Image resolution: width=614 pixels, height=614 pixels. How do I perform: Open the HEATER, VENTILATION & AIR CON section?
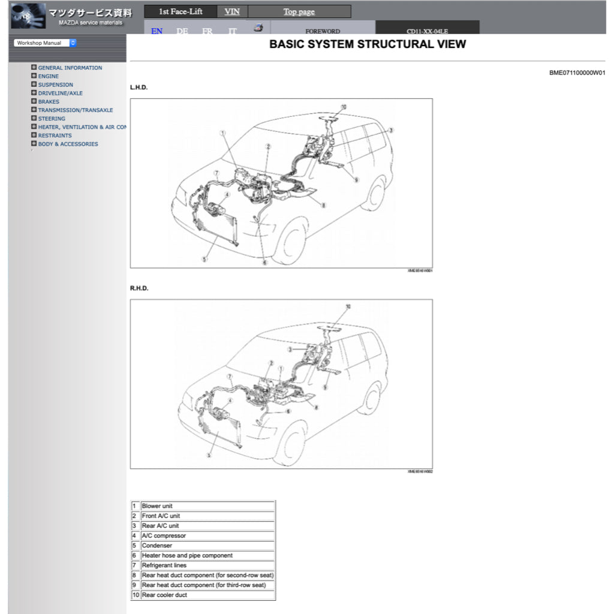pos(80,127)
